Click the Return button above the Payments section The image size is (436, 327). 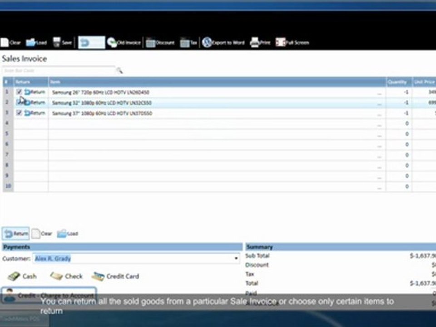pos(16,233)
